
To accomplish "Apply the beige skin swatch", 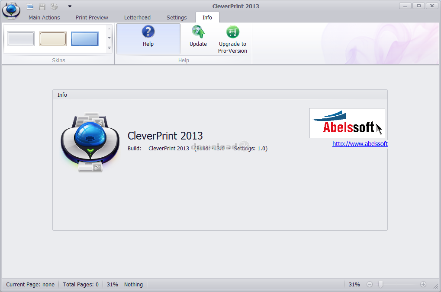I will [53, 39].
